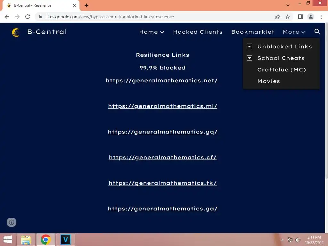Click the lock icon in the address bar

tap(40, 17)
